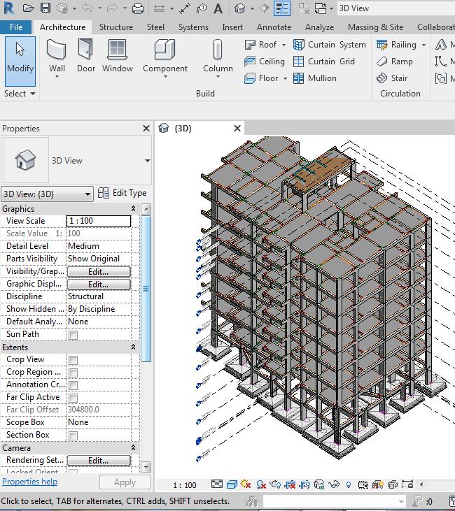The height and width of the screenshot is (511, 455).
Task: Click the Properties panel vertical scrollbar
Action: [146, 288]
